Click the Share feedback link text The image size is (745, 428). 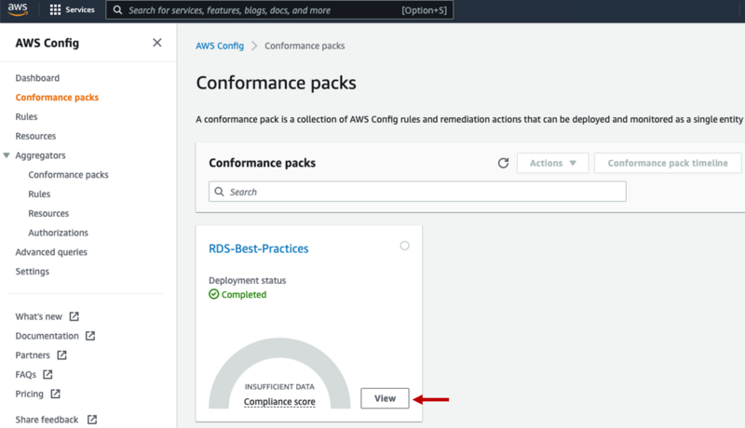(x=47, y=420)
